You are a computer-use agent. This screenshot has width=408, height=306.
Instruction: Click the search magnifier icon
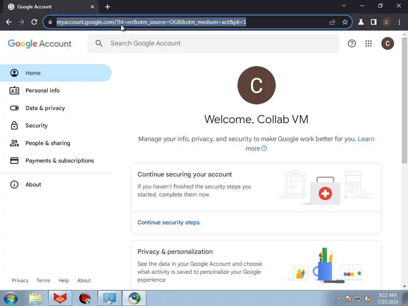[x=99, y=43]
